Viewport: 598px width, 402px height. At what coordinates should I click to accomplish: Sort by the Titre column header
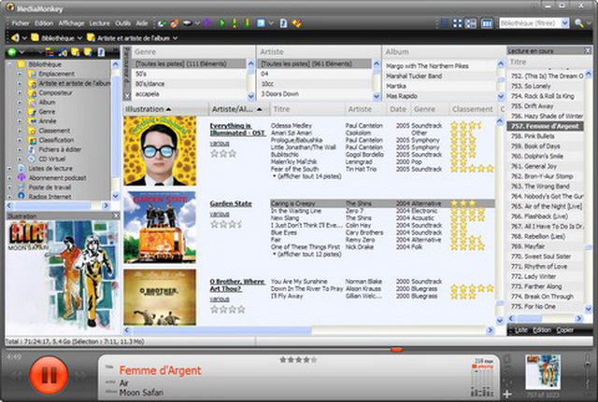point(307,109)
